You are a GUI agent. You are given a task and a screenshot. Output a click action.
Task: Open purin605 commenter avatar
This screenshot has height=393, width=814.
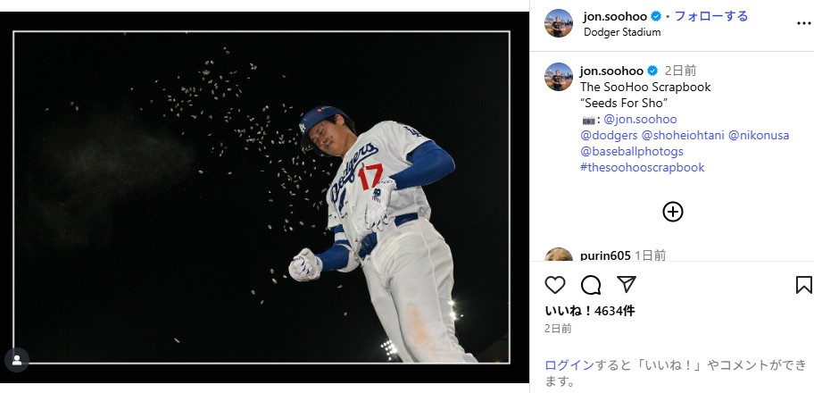(559, 257)
